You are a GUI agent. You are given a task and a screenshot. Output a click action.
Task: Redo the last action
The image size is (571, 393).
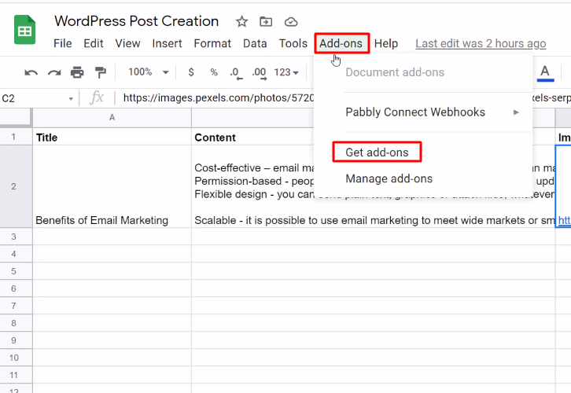point(54,72)
